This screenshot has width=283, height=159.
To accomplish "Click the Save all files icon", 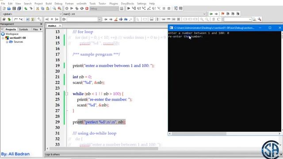I will coord(19,8).
